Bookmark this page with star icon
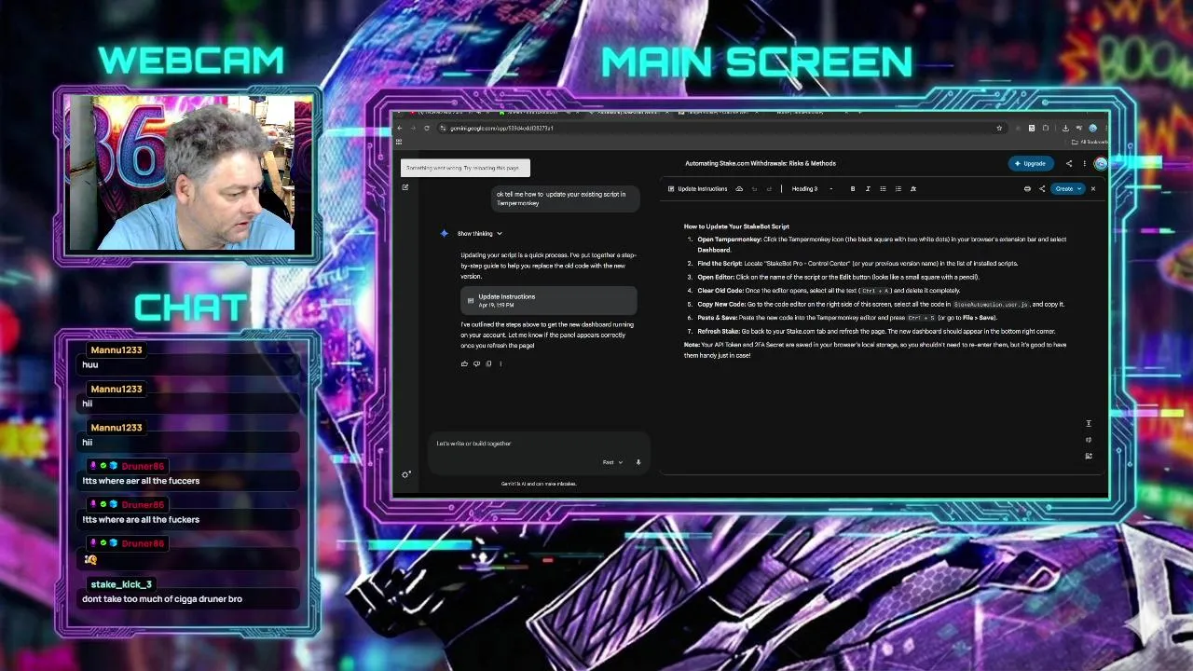 pos(999,128)
